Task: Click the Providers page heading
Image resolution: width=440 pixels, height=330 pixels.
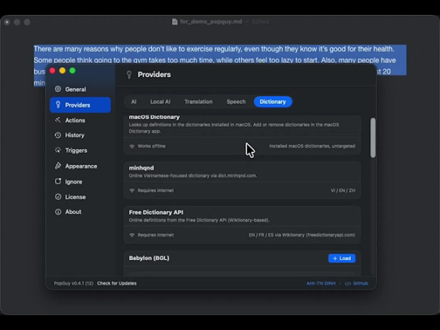Action: pyautogui.click(x=154, y=75)
